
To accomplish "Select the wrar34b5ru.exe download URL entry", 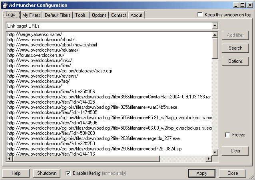I will (x=92, y=107).
